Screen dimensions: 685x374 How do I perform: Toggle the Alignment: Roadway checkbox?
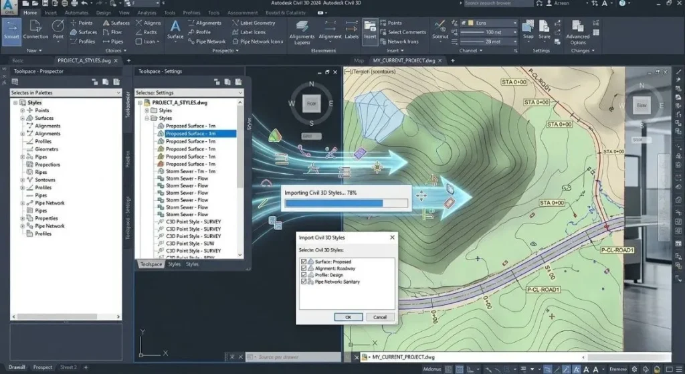coord(304,268)
